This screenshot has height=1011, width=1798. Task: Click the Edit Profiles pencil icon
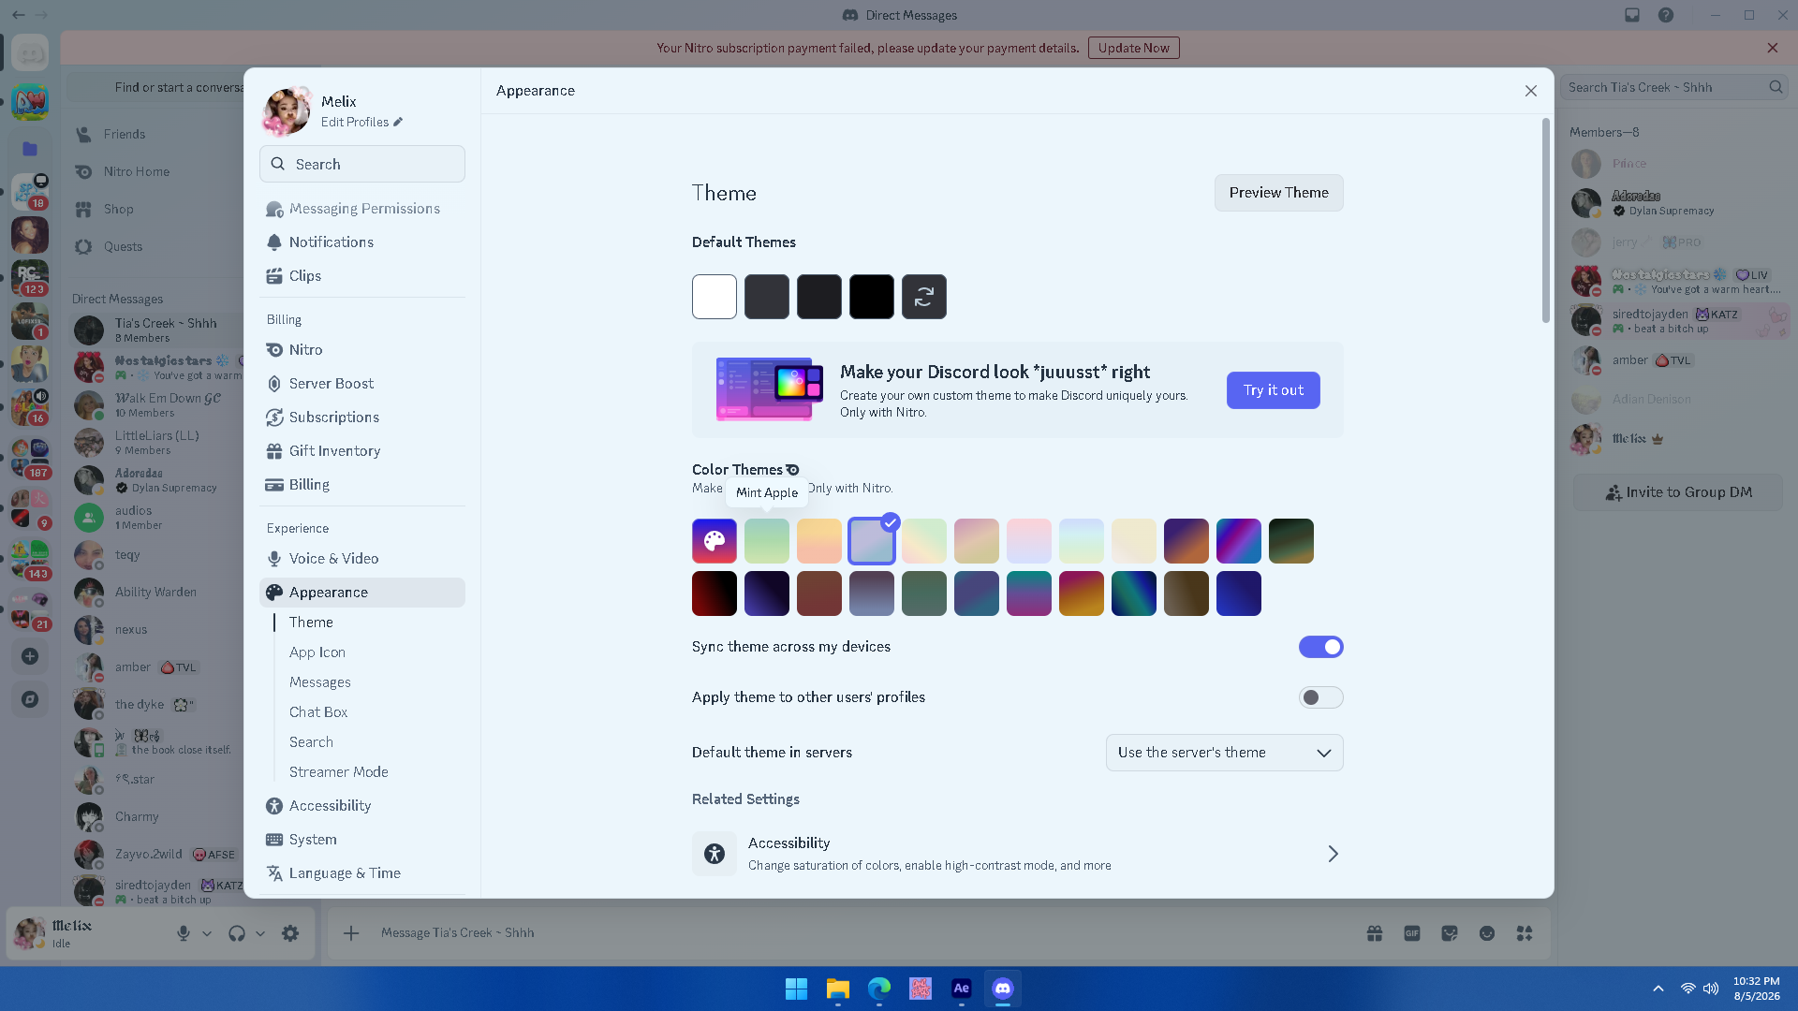[398, 122]
